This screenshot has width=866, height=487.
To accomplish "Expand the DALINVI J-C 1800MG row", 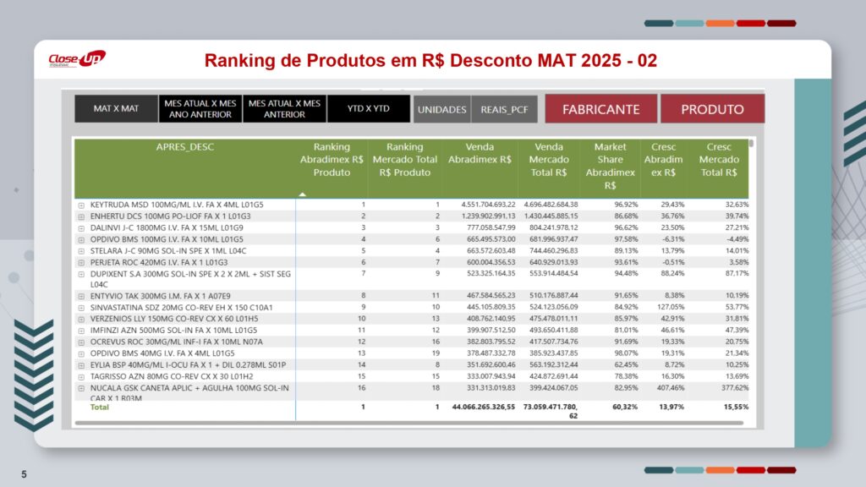I will tap(81, 227).
